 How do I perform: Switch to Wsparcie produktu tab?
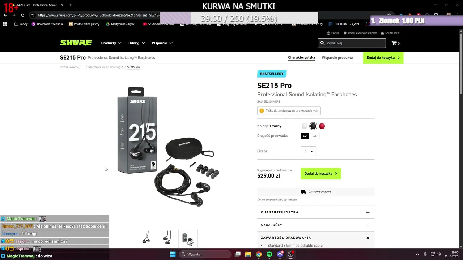coord(337,58)
